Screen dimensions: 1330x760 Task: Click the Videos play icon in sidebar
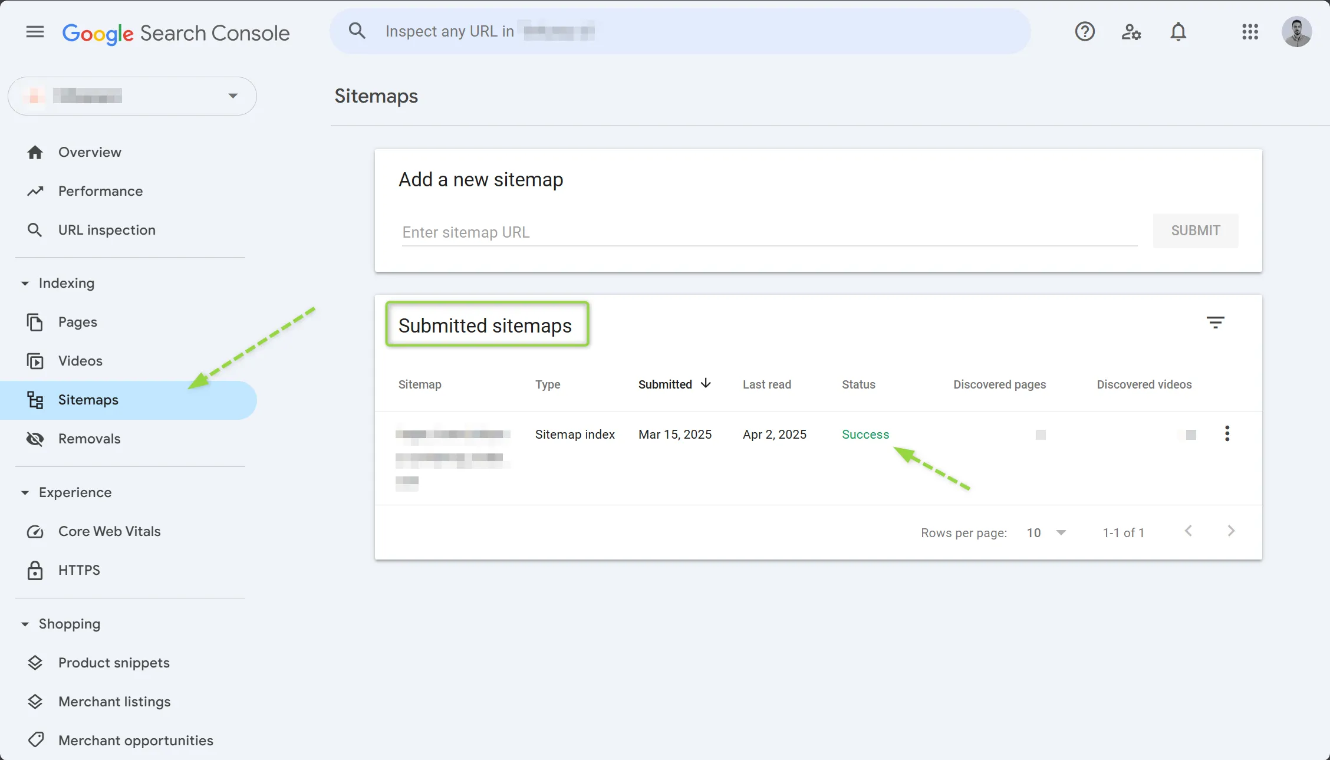coord(35,361)
